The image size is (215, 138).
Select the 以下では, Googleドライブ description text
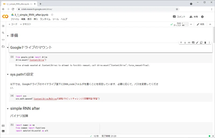(84, 86)
